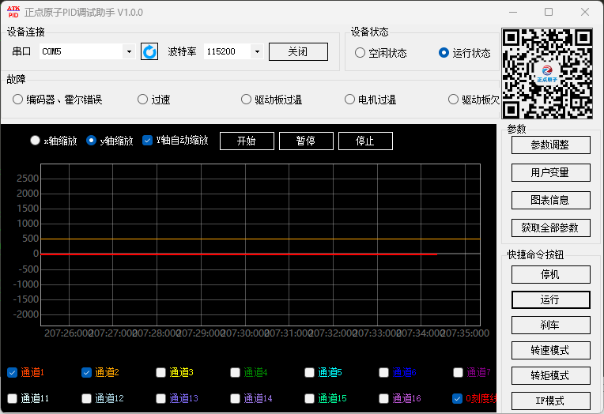Open the 串口 COM5 dropdown
This screenshot has width=604, height=414.
(x=129, y=51)
